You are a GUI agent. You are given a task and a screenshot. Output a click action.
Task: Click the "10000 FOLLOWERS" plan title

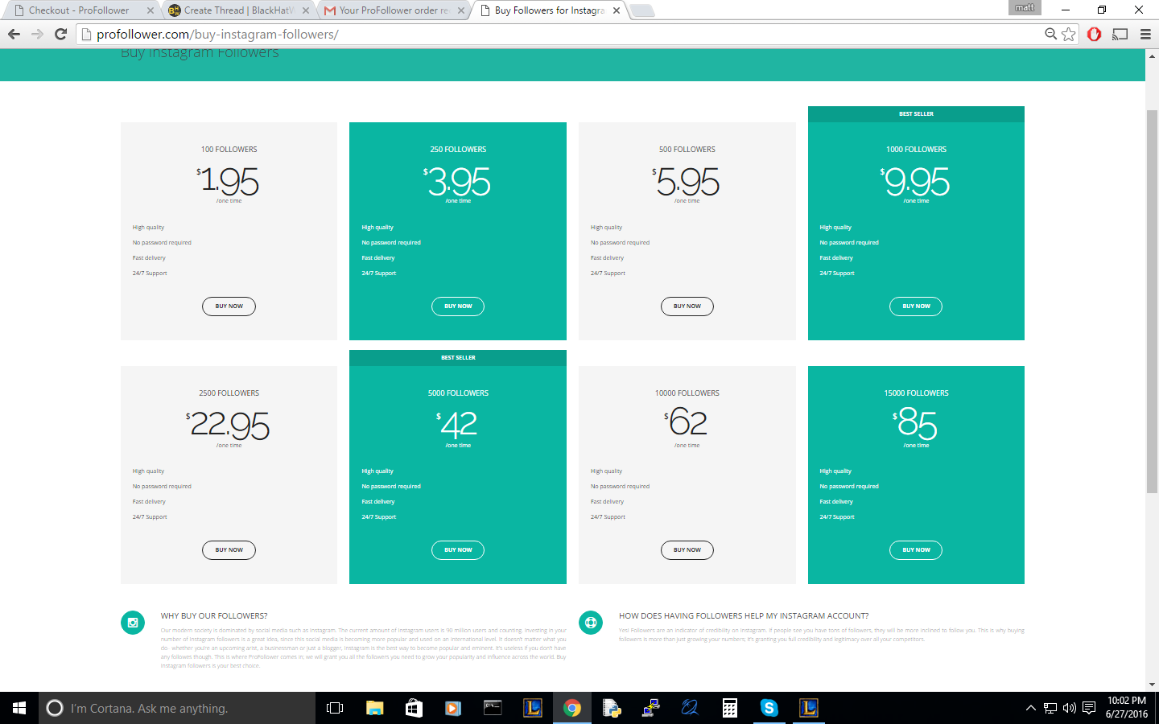[x=687, y=393]
